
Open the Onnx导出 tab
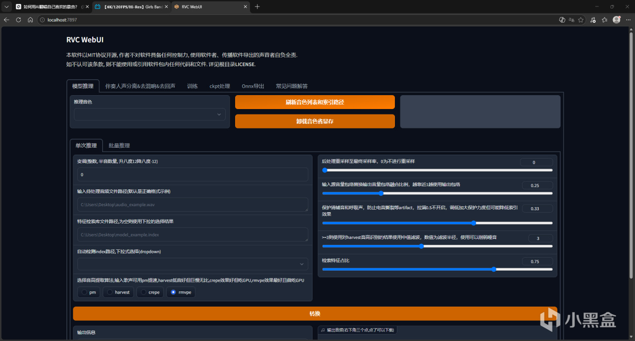(x=253, y=86)
